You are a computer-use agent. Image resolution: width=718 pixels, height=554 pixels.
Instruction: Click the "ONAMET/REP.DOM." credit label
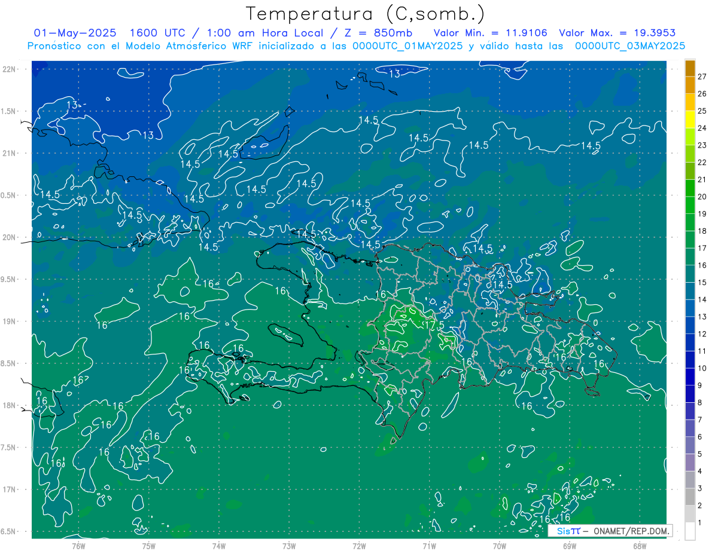pyautogui.click(x=631, y=531)
